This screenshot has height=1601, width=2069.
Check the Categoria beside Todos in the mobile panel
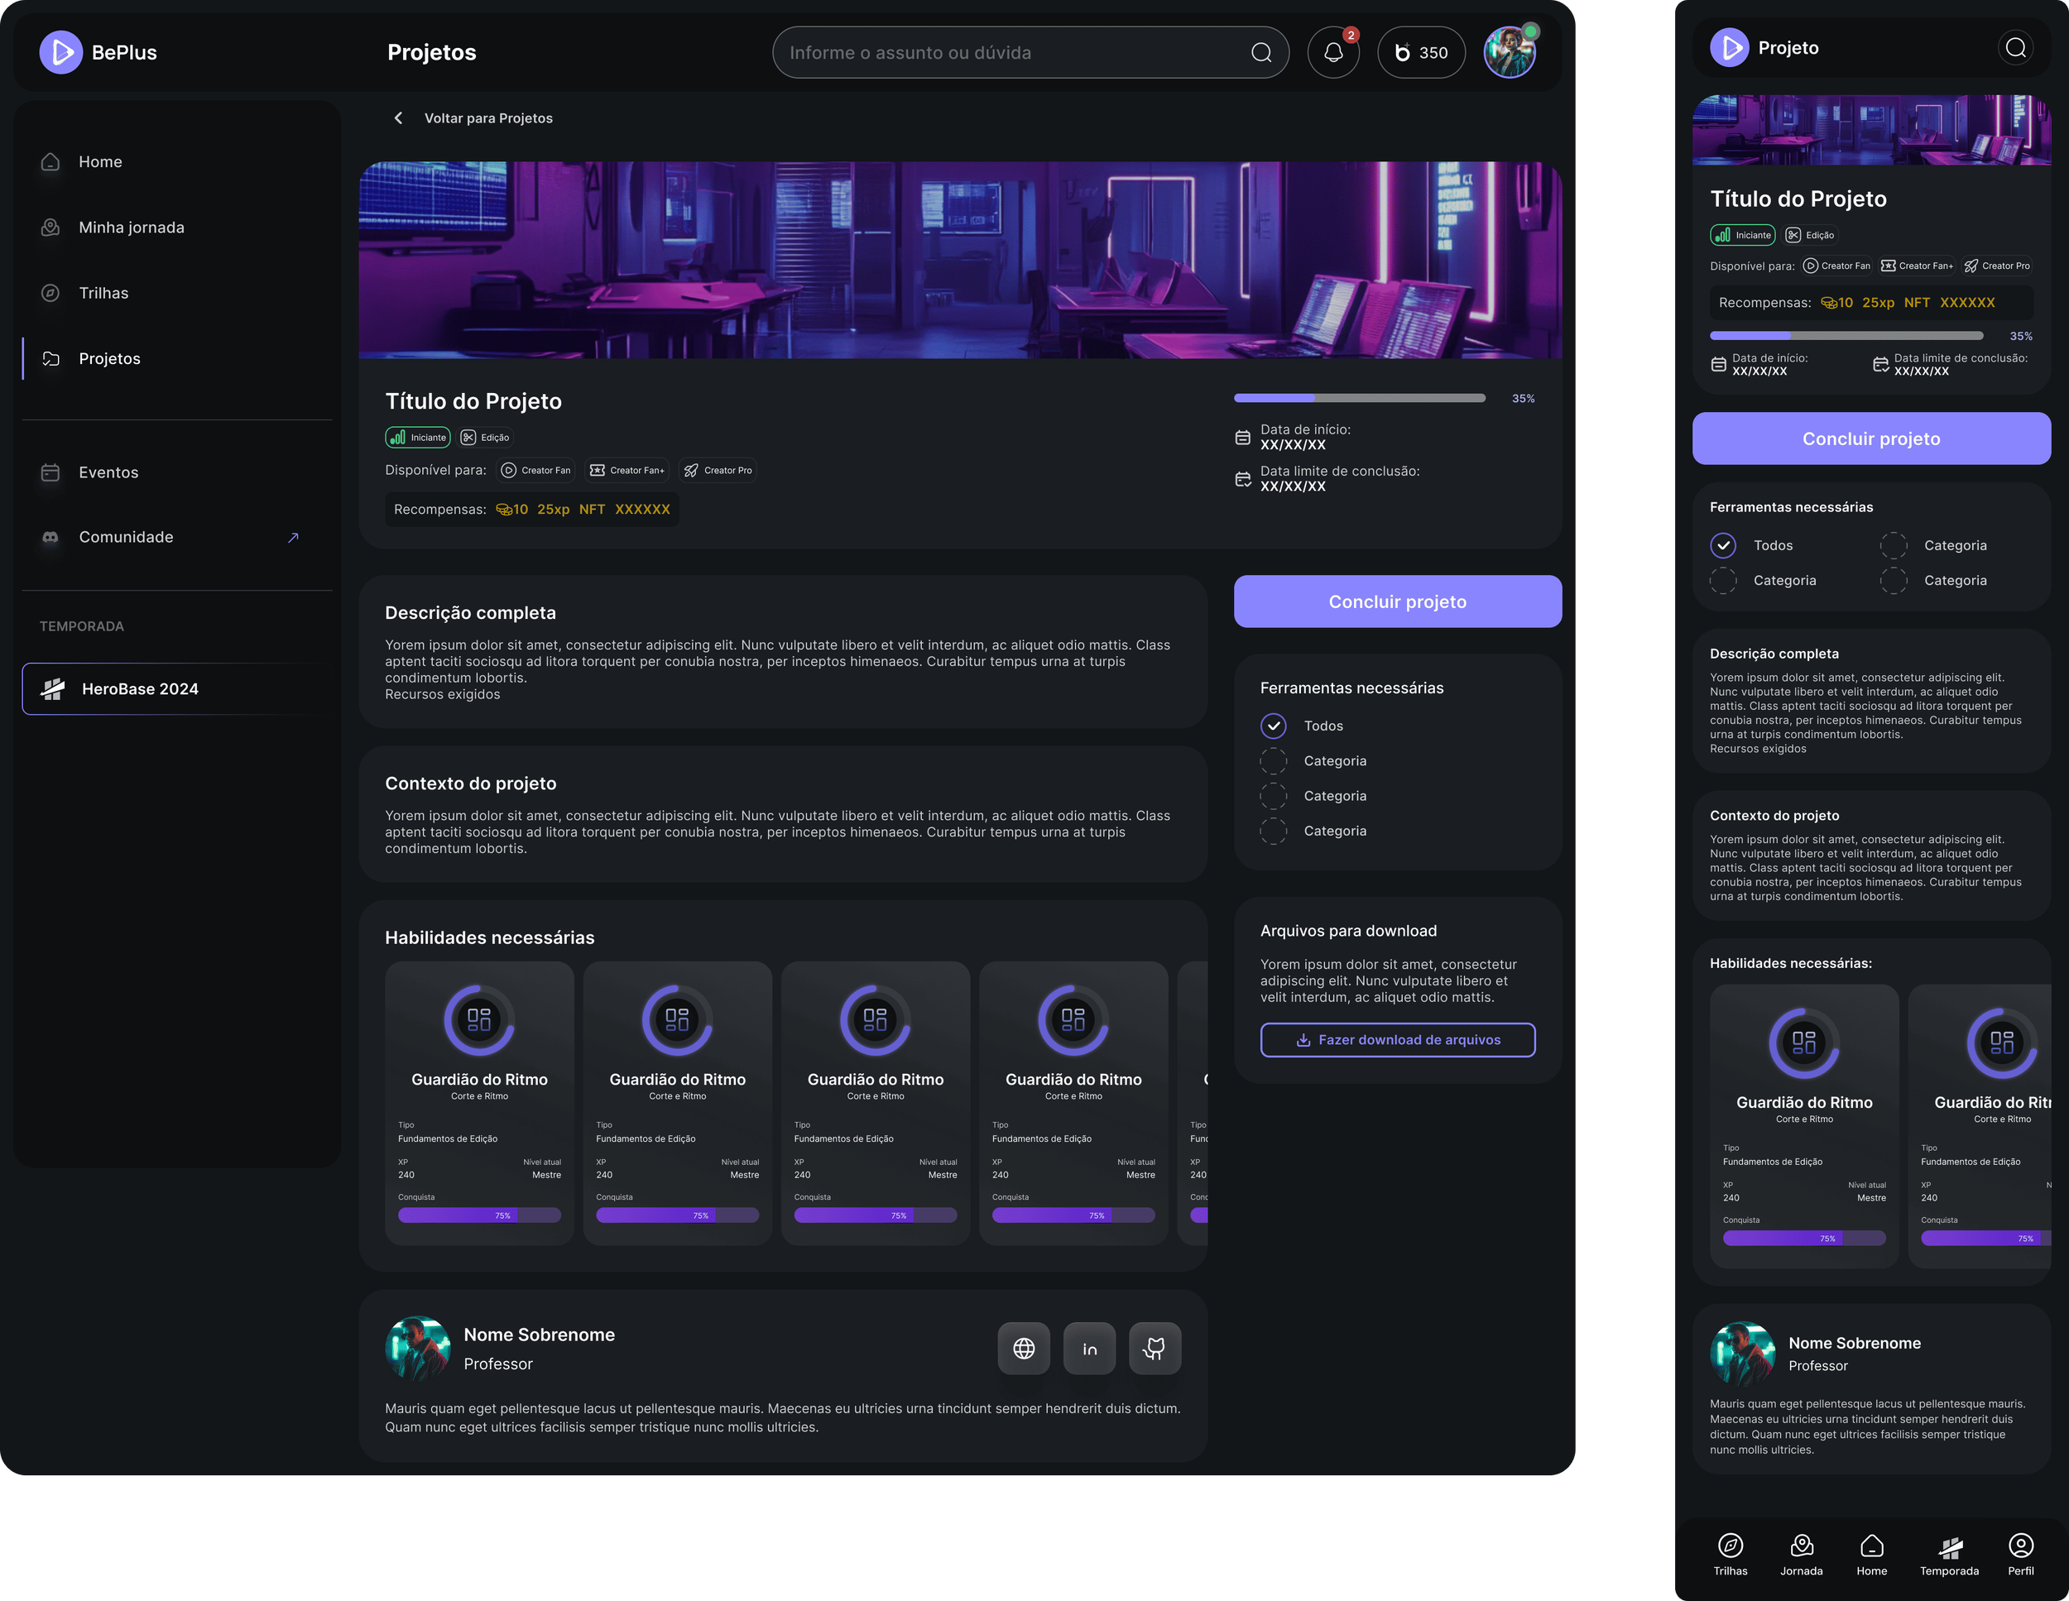pos(1893,546)
